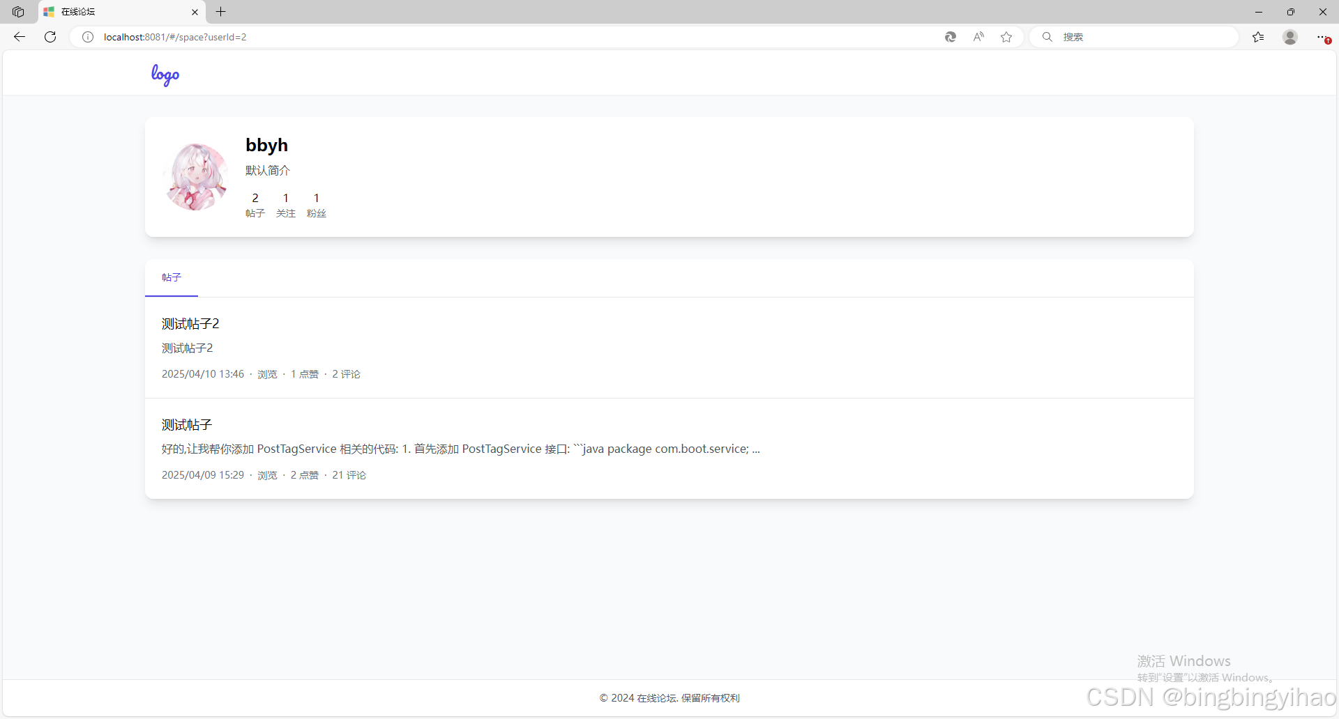Open the 关注 following count
The height and width of the screenshot is (719, 1339).
286,205
